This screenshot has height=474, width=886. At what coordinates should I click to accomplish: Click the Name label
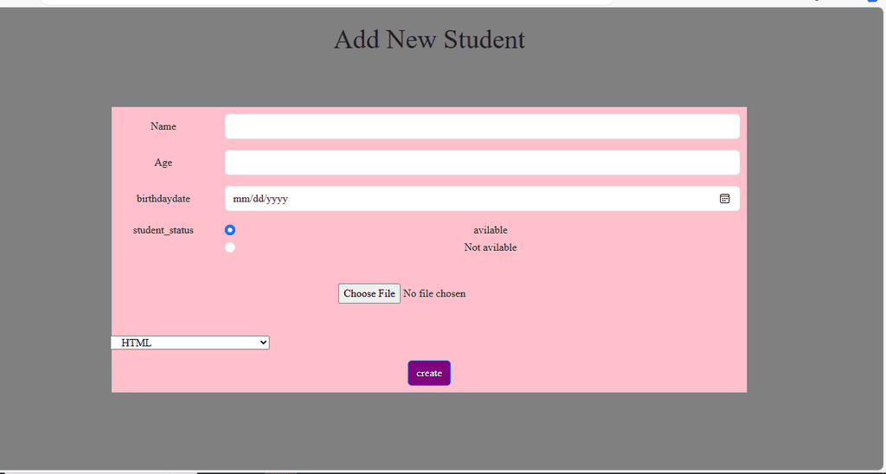coord(164,126)
